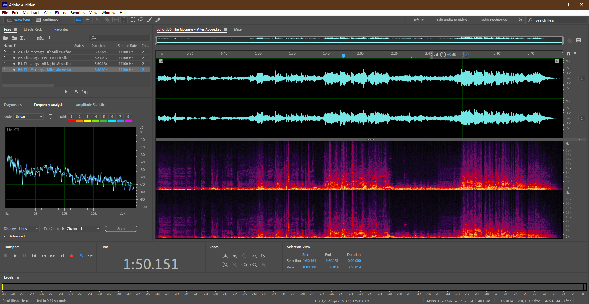Click the Stop transport button
Screen dimensions: 589x304
point(6,256)
